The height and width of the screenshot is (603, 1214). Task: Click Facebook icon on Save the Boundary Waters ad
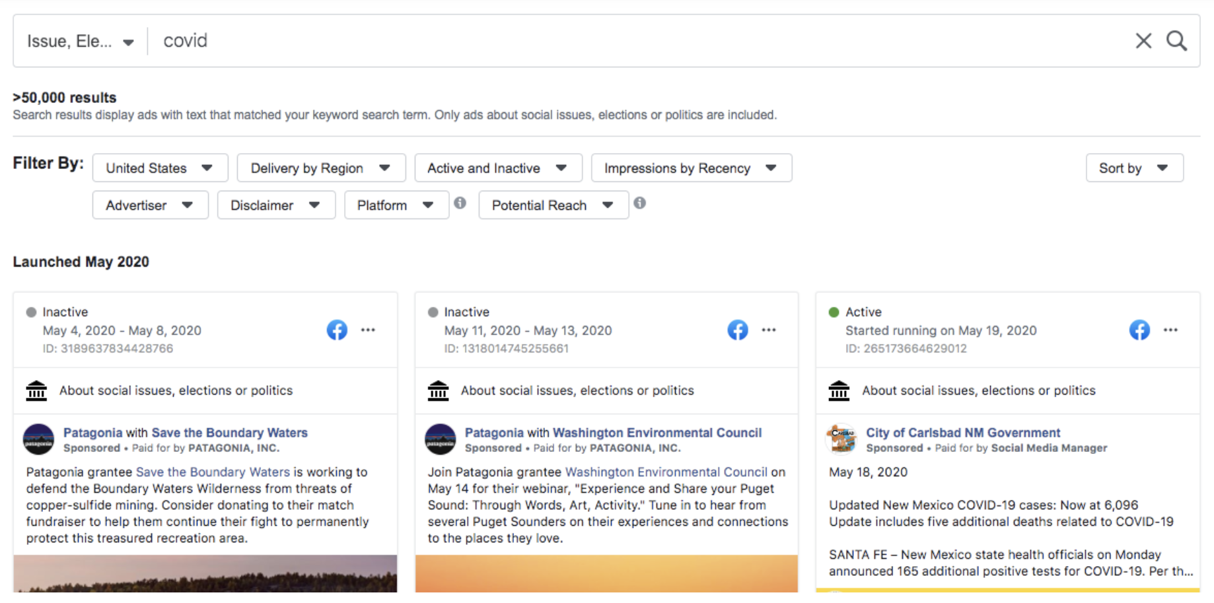tap(337, 330)
